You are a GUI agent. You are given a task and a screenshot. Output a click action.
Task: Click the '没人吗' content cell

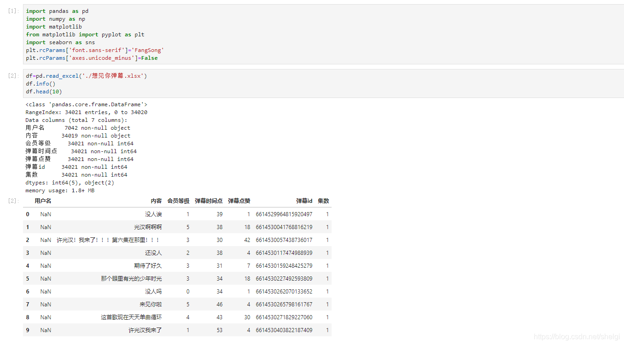153,292
